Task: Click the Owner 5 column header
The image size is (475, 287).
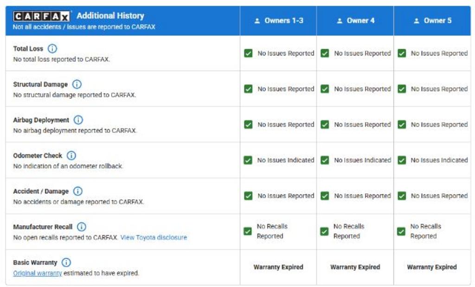Action: (432, 21)
